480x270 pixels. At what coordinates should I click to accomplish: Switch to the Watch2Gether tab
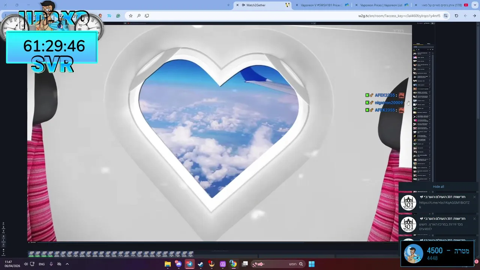[262, 5]
